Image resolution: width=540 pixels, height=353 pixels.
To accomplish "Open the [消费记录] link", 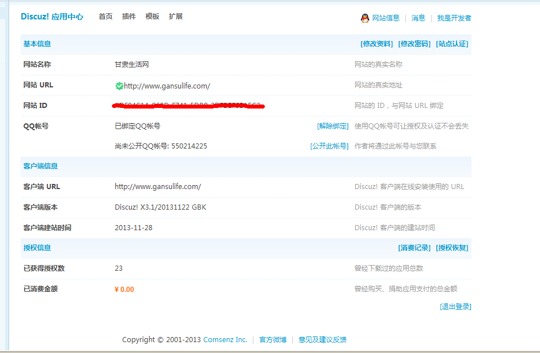I will [414, 248].
